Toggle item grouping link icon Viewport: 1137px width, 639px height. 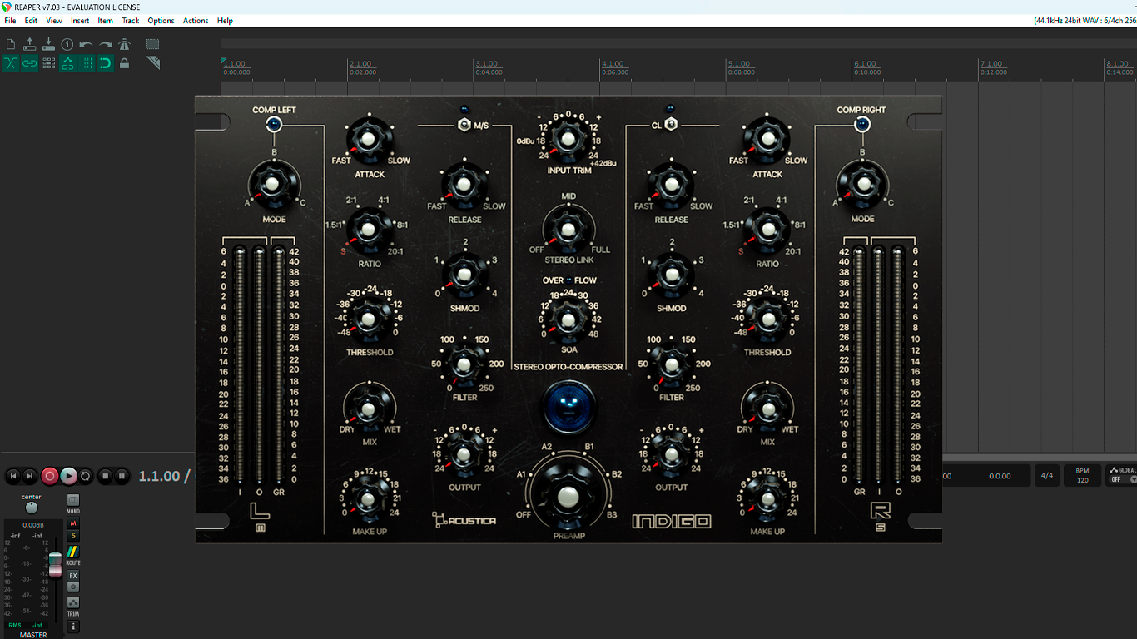30,63
